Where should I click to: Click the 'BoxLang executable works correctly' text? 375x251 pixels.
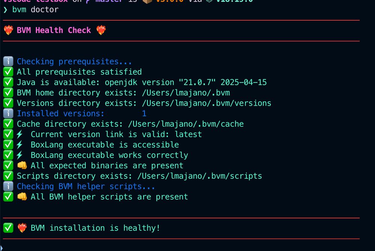(x=109, y=155)
